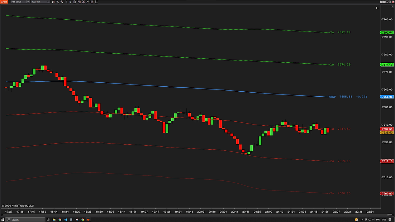Click the orange 7635.50 last price marker
Image resolution: width=395 pixels, height=222 pixels.
coord(387,132)
